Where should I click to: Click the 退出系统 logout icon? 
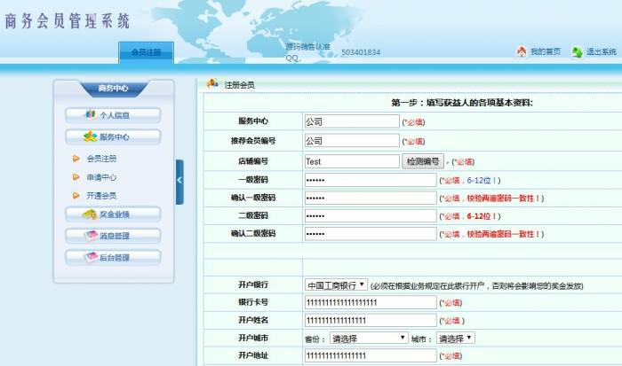[577, 52]
